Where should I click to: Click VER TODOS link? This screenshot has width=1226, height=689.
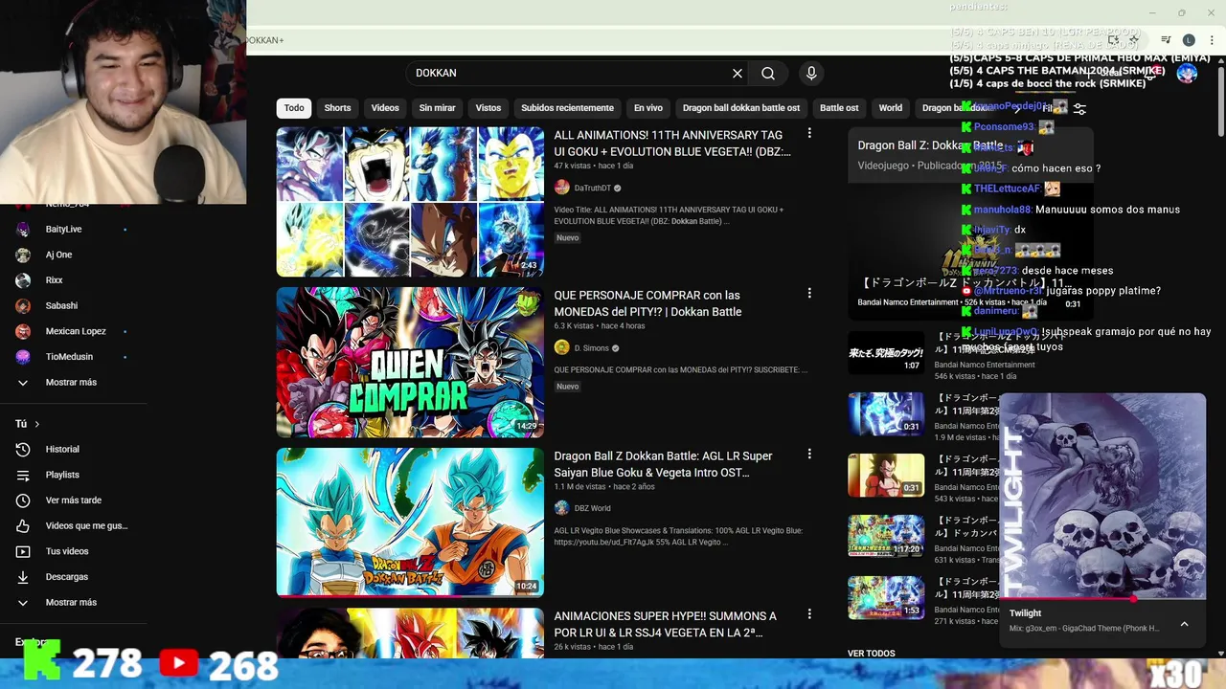(x=872, y=654)
